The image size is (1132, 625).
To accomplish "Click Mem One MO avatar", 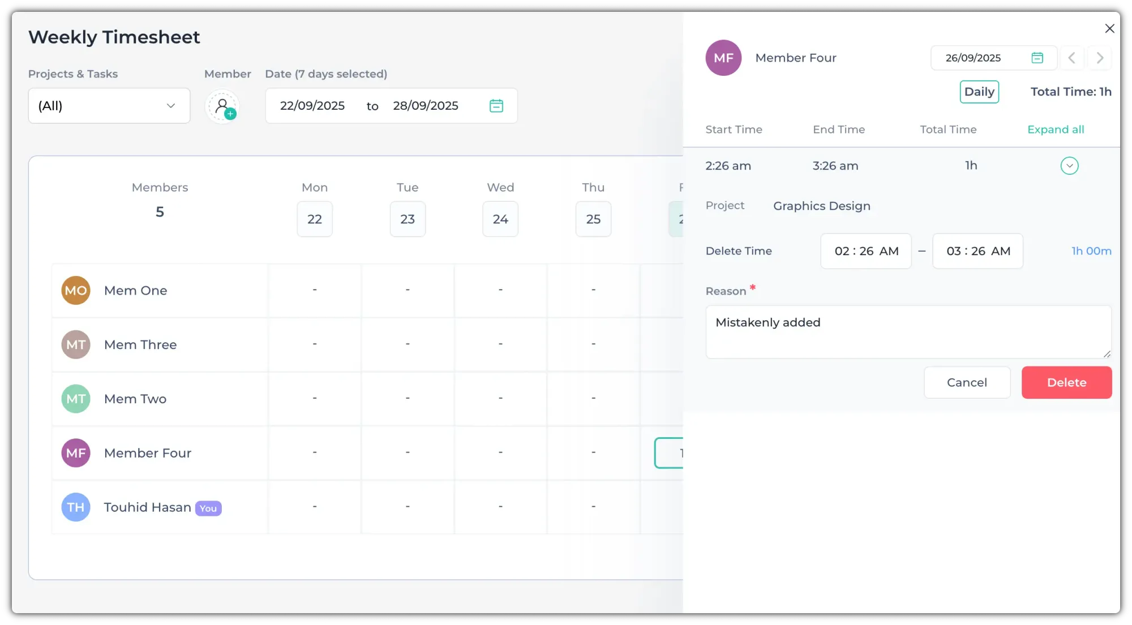I will pyautogui.click(x=76, y=290).
